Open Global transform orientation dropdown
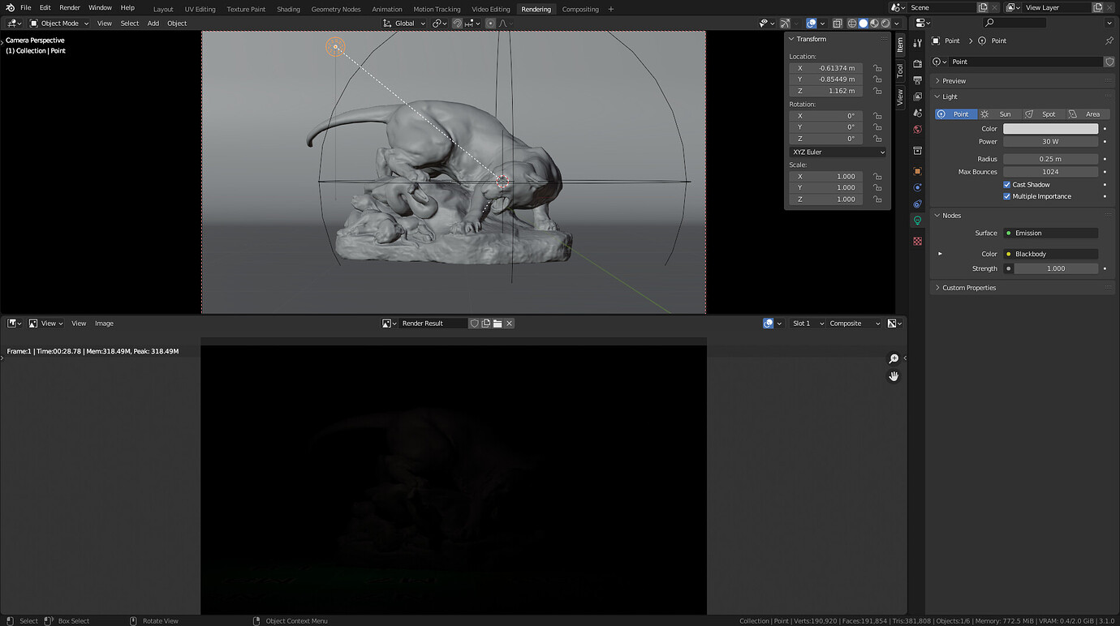The height and width of the screenshot is (626, 1120). pos(403,24)
